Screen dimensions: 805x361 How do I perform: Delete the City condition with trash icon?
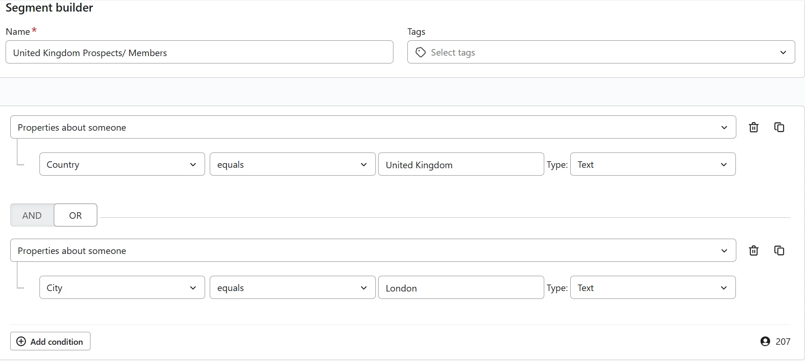click(753, 251)
